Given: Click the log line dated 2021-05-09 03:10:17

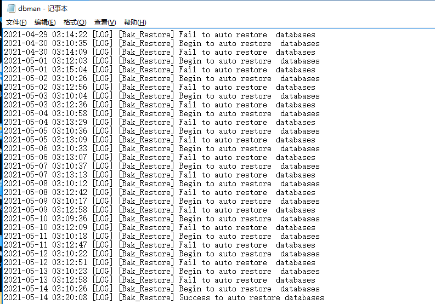Looking at the screenshot, I should click(162, 201).
